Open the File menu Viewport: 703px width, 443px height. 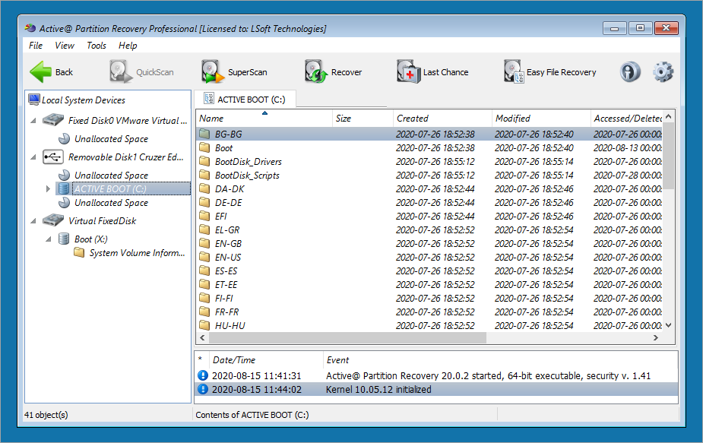[x=36, y=46]
